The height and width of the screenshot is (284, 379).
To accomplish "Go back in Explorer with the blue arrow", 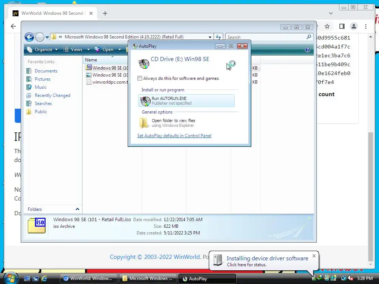I will tap(29, 37).
